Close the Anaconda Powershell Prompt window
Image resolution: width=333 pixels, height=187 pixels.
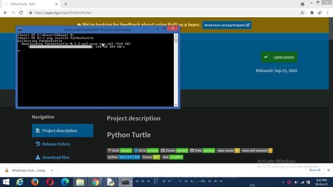point(173,29)
